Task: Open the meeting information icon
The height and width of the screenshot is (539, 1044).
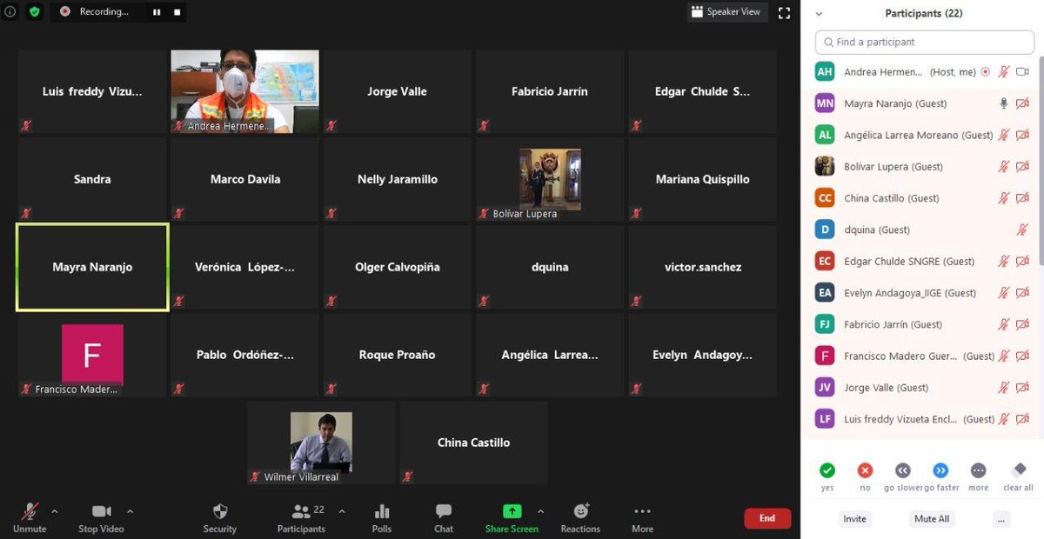Action: (x=10, y=12)
